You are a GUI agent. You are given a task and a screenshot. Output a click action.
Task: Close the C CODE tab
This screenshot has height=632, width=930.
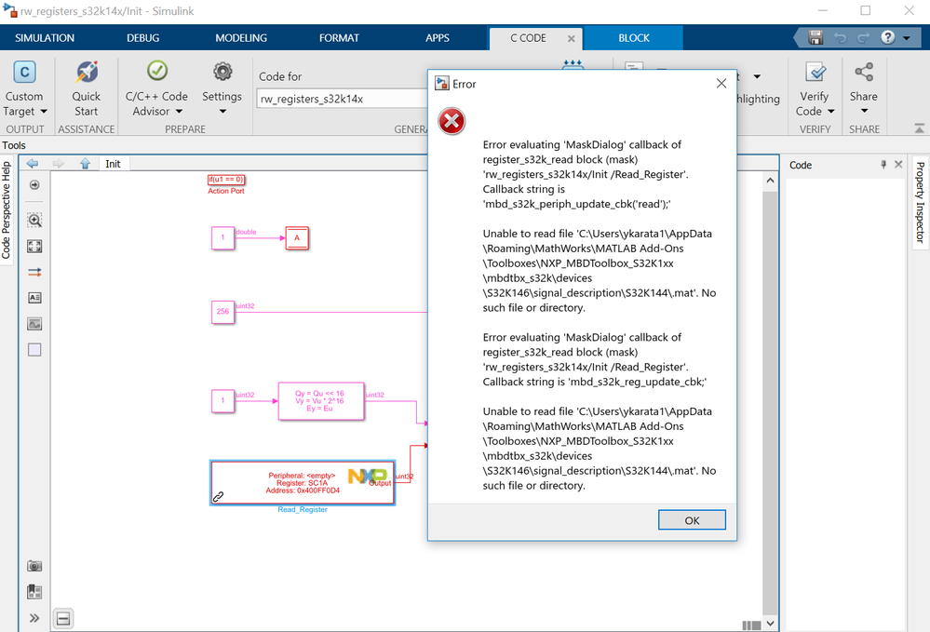click(571, 38)
